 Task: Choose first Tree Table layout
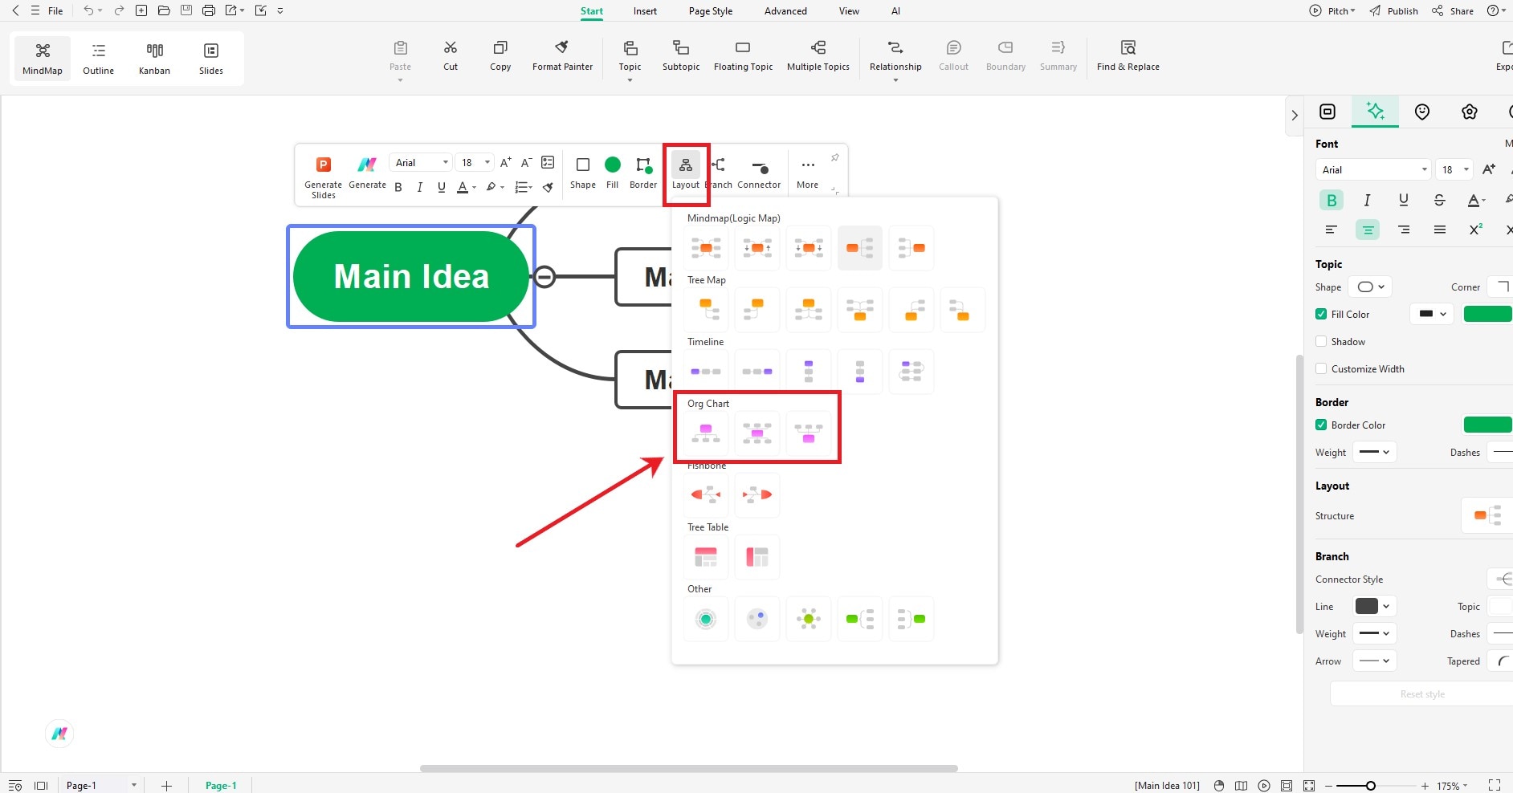pyautogui.click(x=706, y=556)
